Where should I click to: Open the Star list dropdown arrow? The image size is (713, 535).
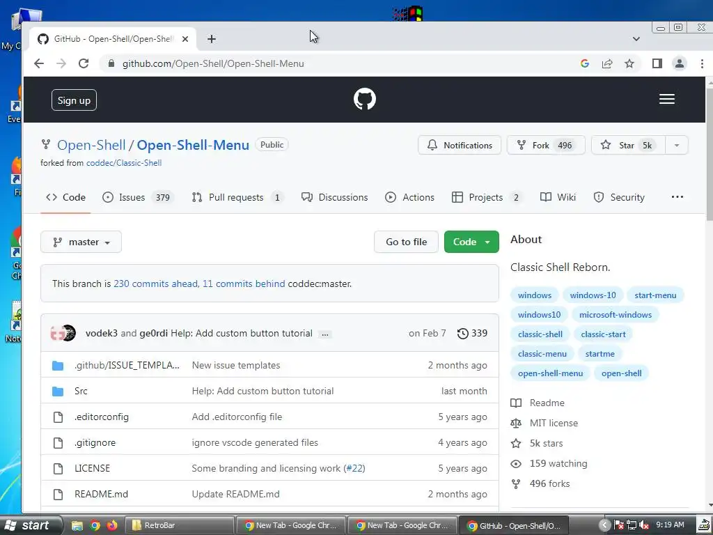tap(677, 146)
